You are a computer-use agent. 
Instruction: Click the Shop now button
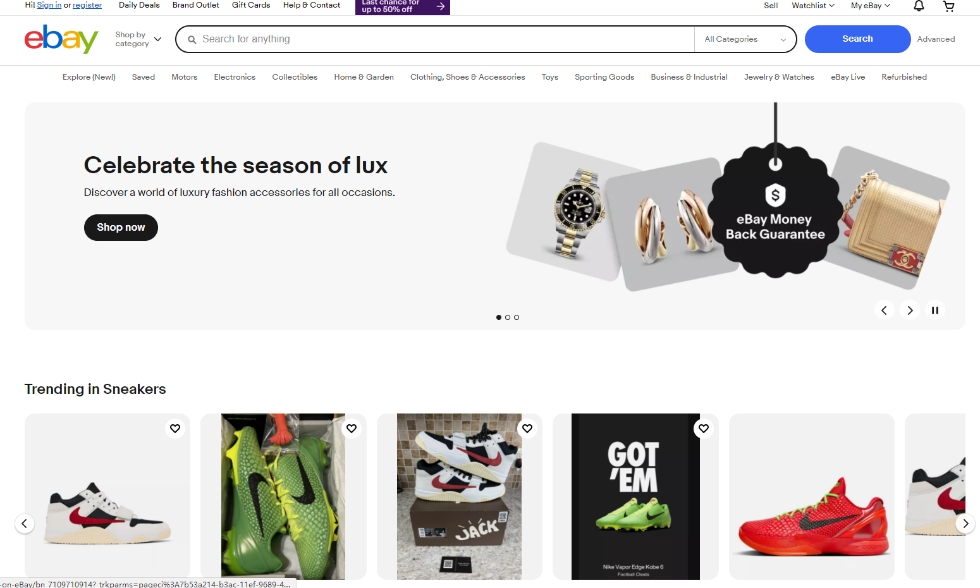121,228
